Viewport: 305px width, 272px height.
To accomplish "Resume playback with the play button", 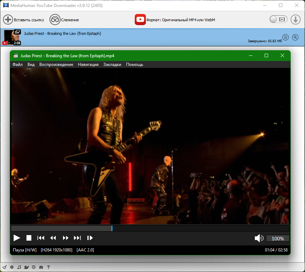I will coord(17,238).
